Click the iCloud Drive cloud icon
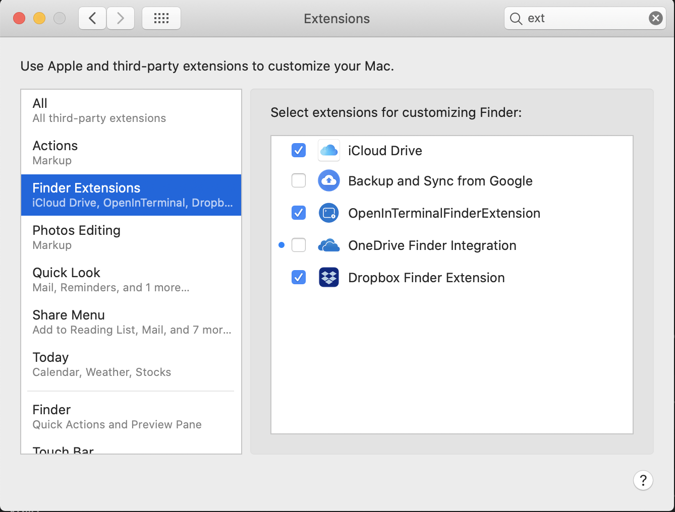This screenshot has width=675, height=512. pos(329,150)
